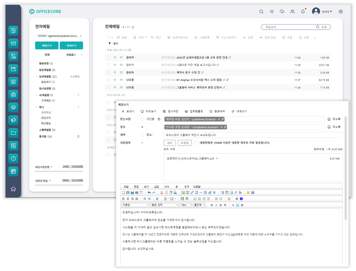Select the 계약서 문구 수정 건 checkbox
This screenshot has width=356, height=271.
point(108,72)
